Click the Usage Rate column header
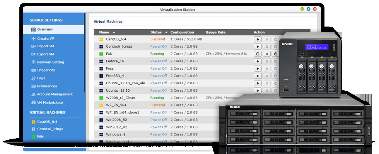379x154 pixels. [215, 32]
